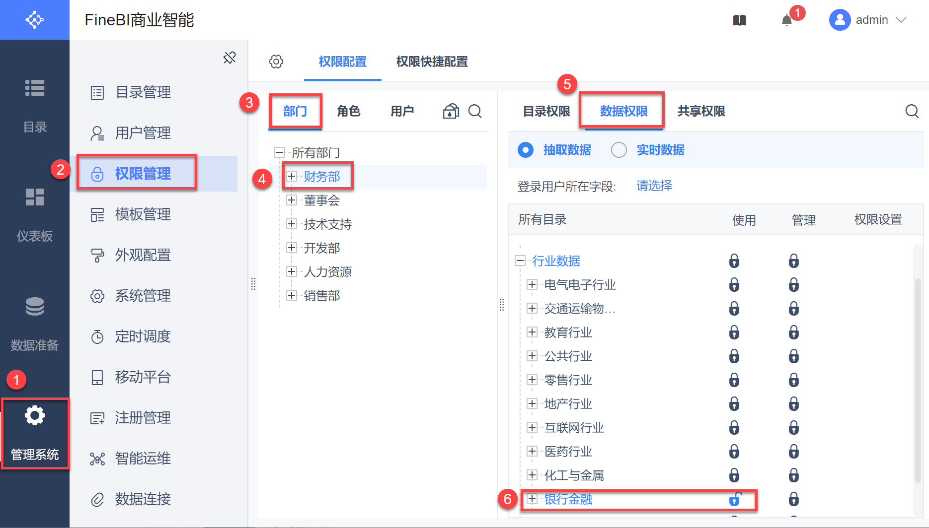Open the permission settings gear icon
Image resolution: width=929 pixels, height=528 pixels.
coord(276,62)
